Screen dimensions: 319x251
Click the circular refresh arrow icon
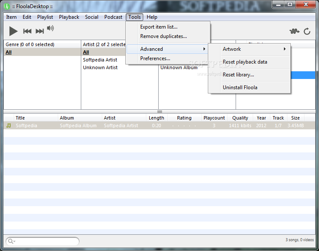(307, 31)
